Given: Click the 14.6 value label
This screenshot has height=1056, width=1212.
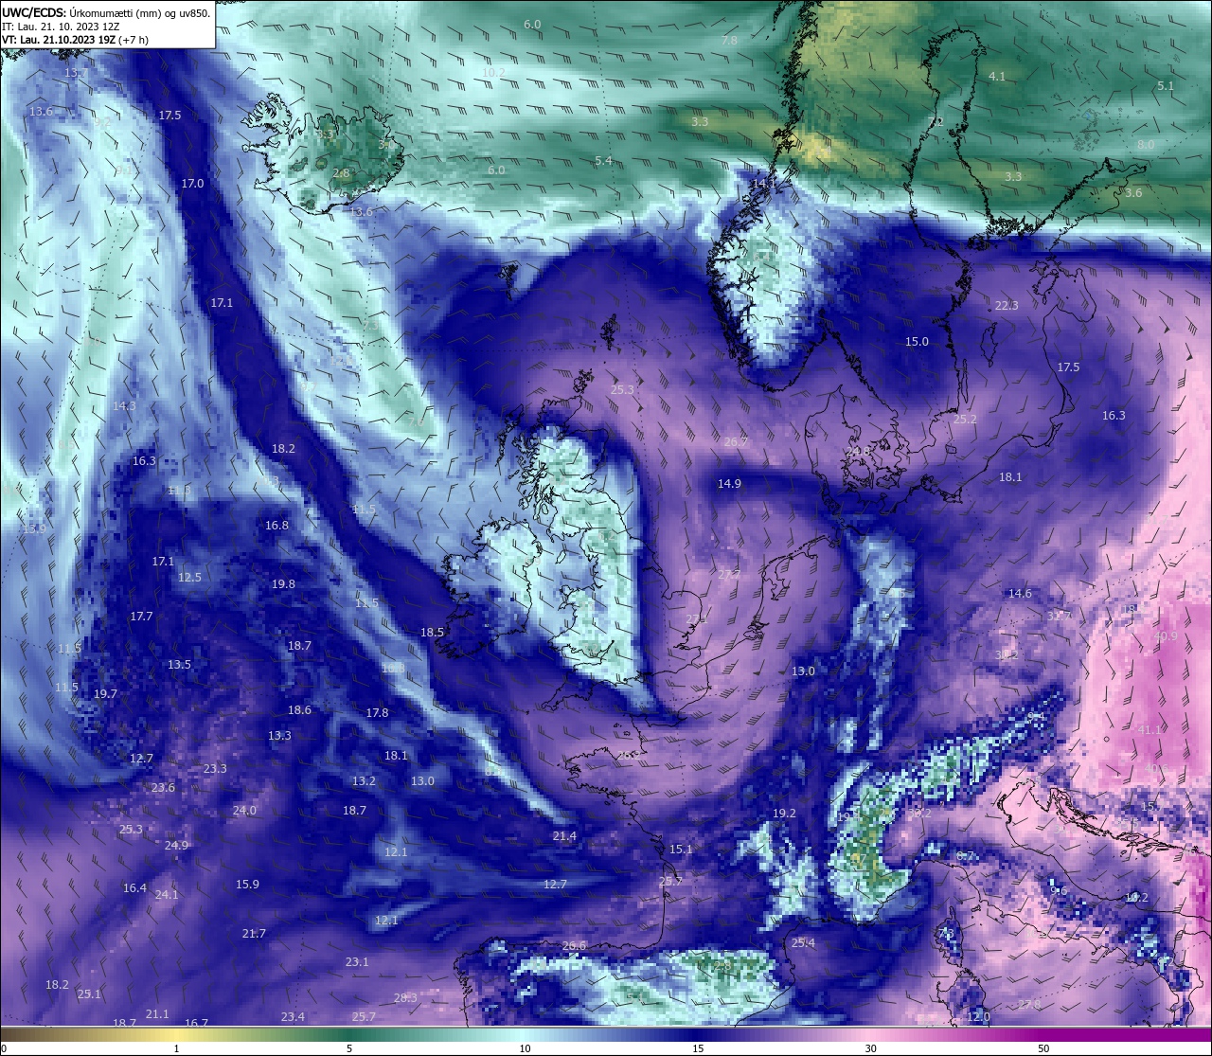Looking at the screenshot, I should click(1020, 594).
